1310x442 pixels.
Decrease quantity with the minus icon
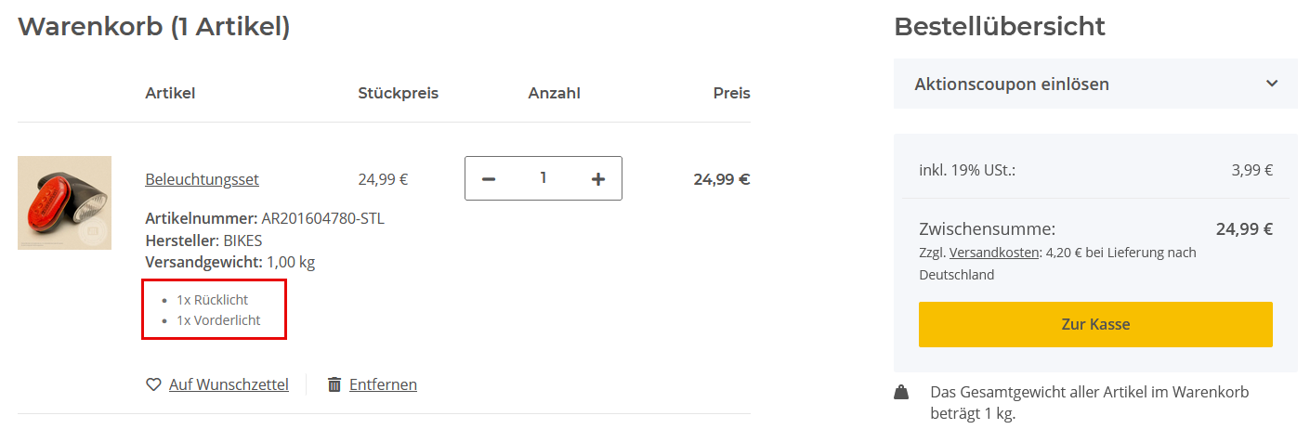click(489, 178)
